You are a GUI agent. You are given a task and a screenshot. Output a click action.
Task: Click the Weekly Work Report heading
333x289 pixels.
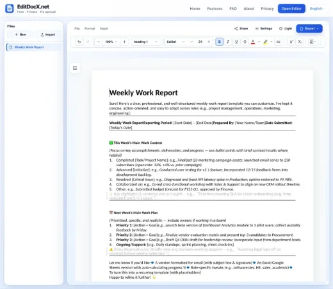click(x=143, y=93)
